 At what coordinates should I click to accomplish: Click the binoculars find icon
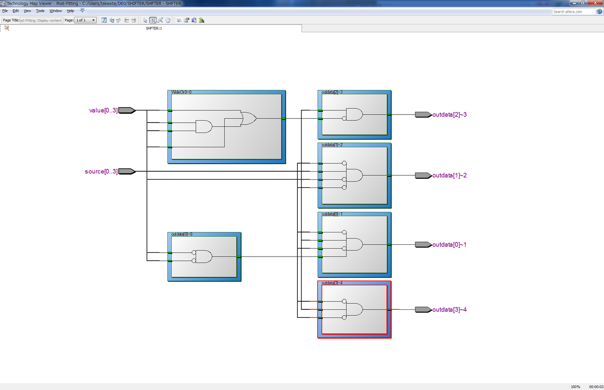194,20
